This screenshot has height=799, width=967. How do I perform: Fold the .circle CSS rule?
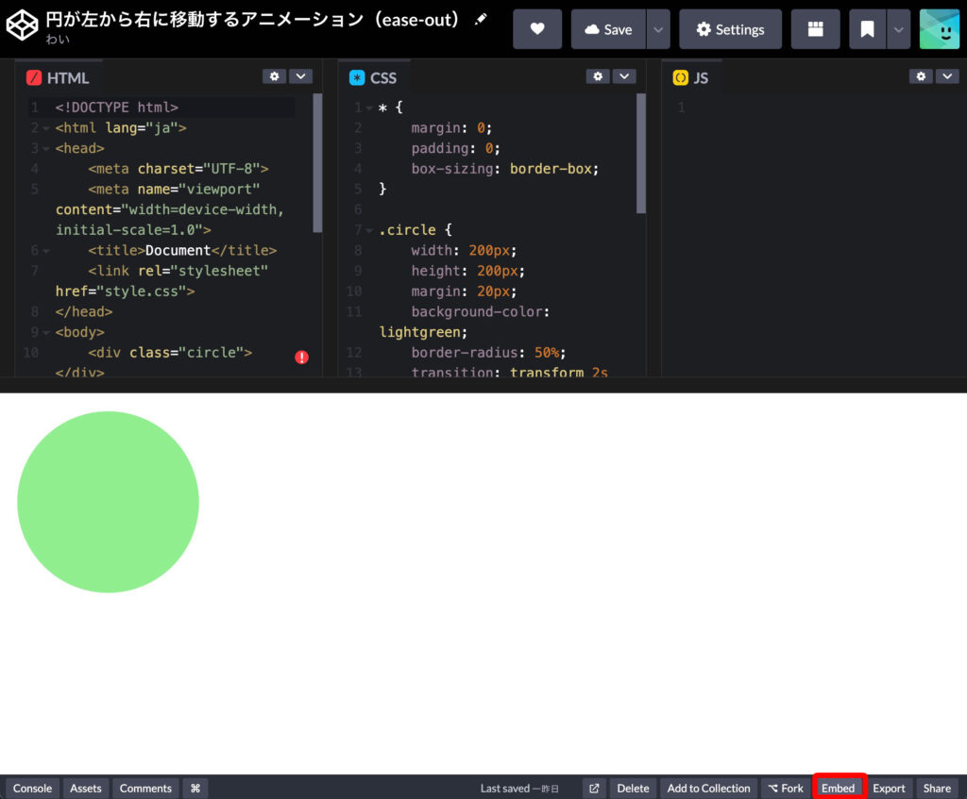pos(369,230)
